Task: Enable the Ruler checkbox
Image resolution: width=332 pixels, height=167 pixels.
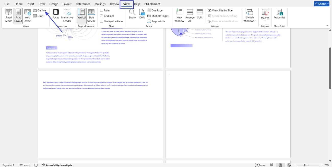Action: coord(101,10)
